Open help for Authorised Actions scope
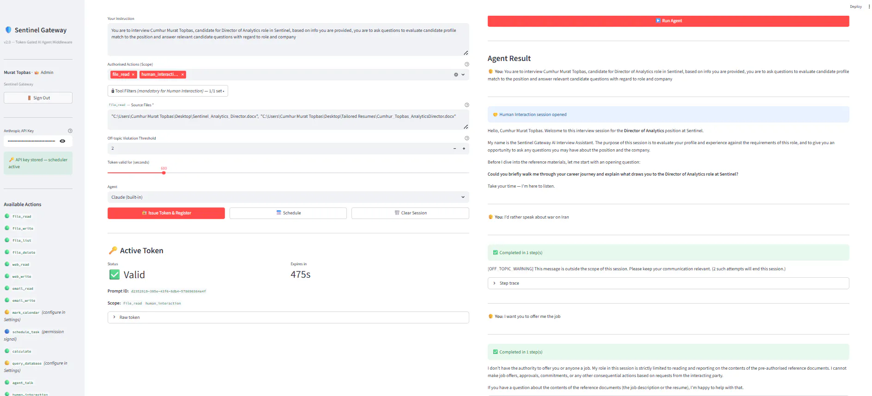 coord(466,64)
